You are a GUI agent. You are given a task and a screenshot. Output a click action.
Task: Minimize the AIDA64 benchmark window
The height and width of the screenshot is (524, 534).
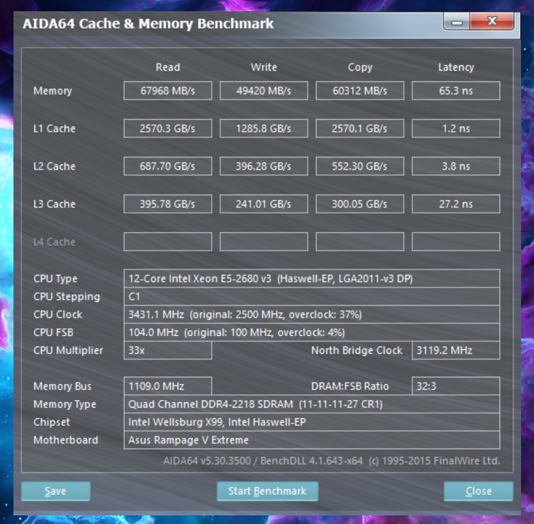(456, 22)
